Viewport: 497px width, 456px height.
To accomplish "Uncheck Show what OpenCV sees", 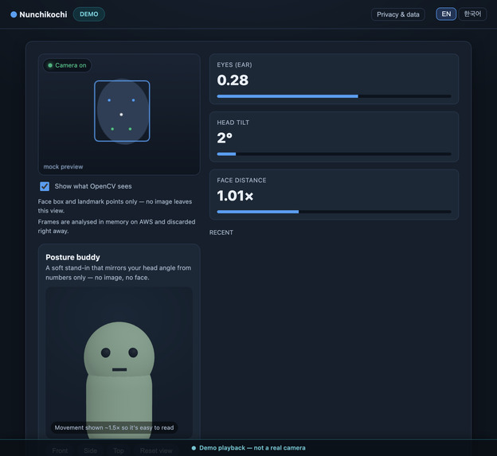I will [x=45, y=186].
